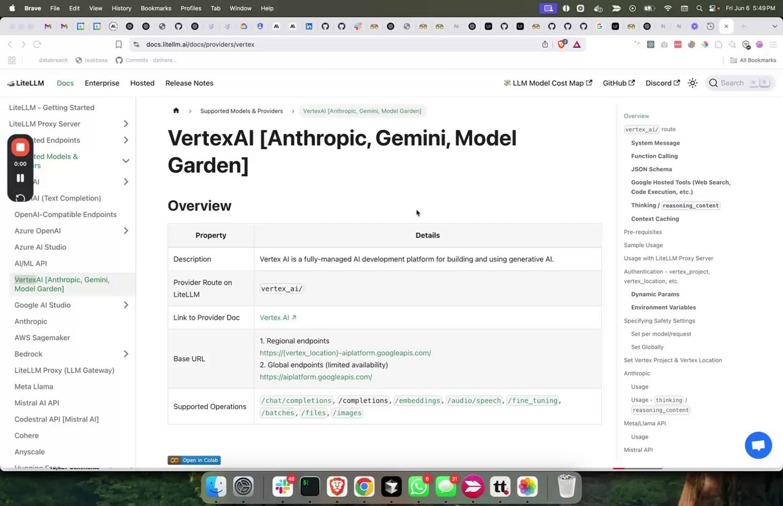
Task: Open the Brave hamburger menu
Action: 773,44
